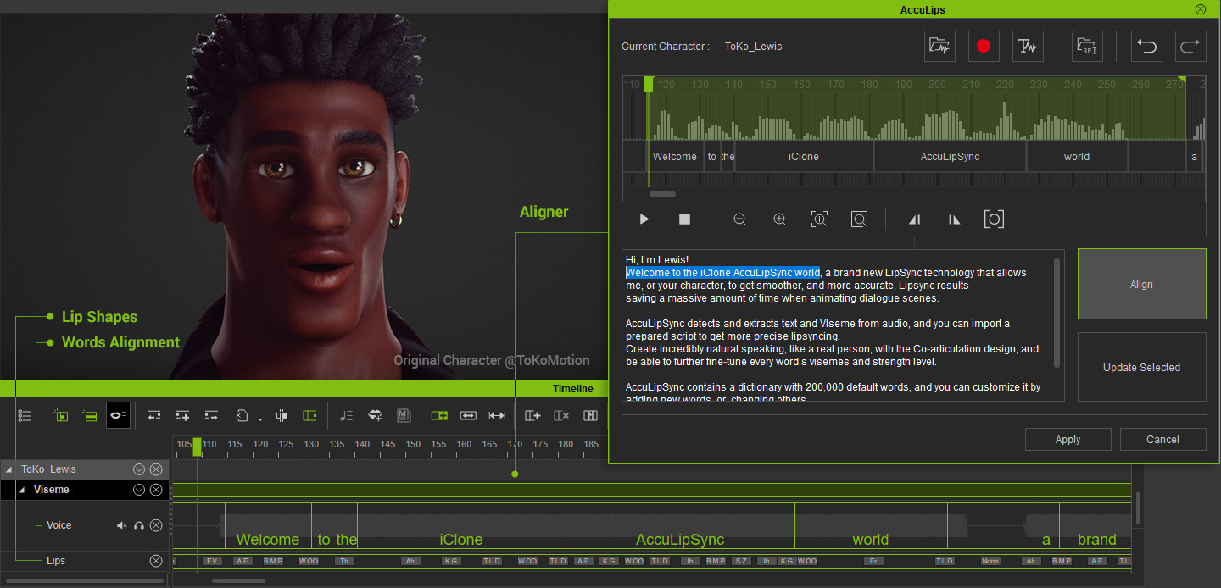
Task: Click the add transition track icon
Action: 532,415
